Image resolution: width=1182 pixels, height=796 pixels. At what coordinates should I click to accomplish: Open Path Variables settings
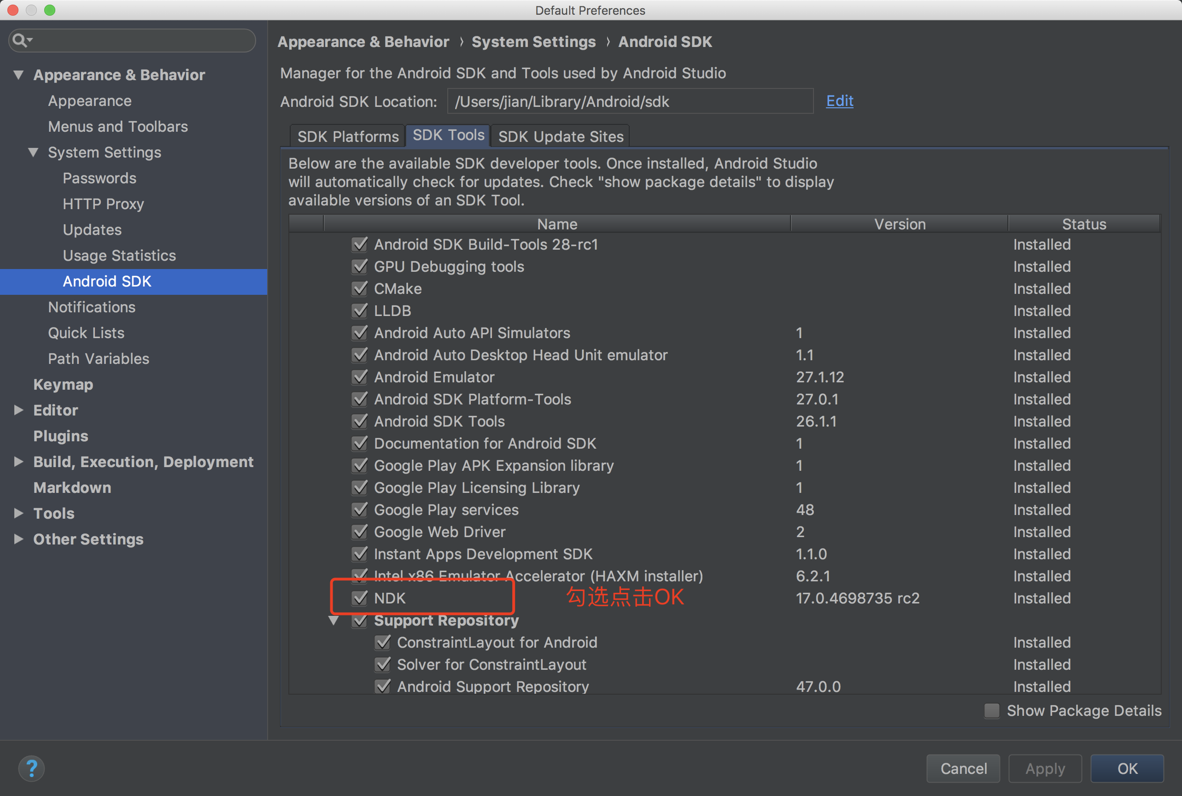[x=99, y=358]
